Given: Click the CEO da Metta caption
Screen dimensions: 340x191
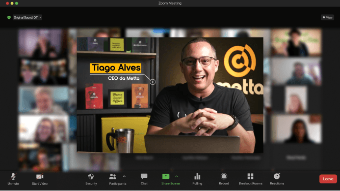Looking at the screenshot, I should pos(123,78).
